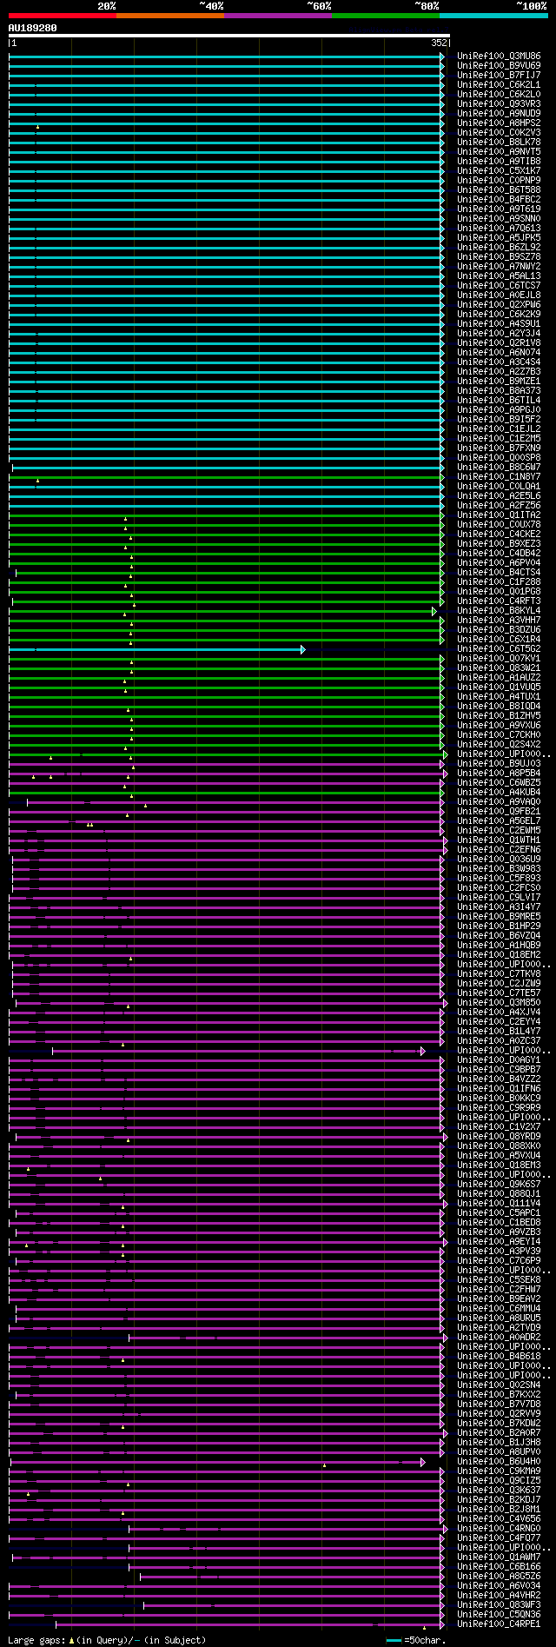Select hit label UniRef100_C4DB42
556x1647 pixels.
499,553
